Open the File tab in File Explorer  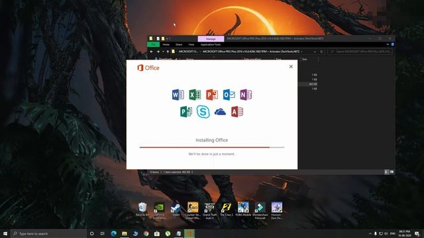pos(153,44)
